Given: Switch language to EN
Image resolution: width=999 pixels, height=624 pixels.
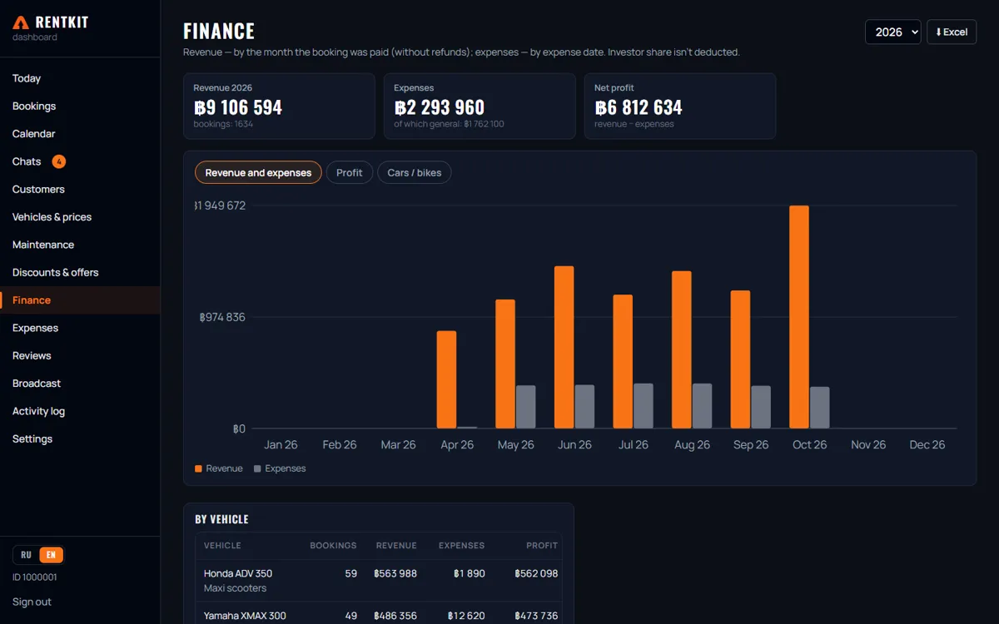Looking at the screenshot, I should (51, 555).
